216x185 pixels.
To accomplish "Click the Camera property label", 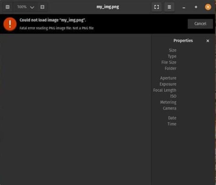I will [169, 108].
